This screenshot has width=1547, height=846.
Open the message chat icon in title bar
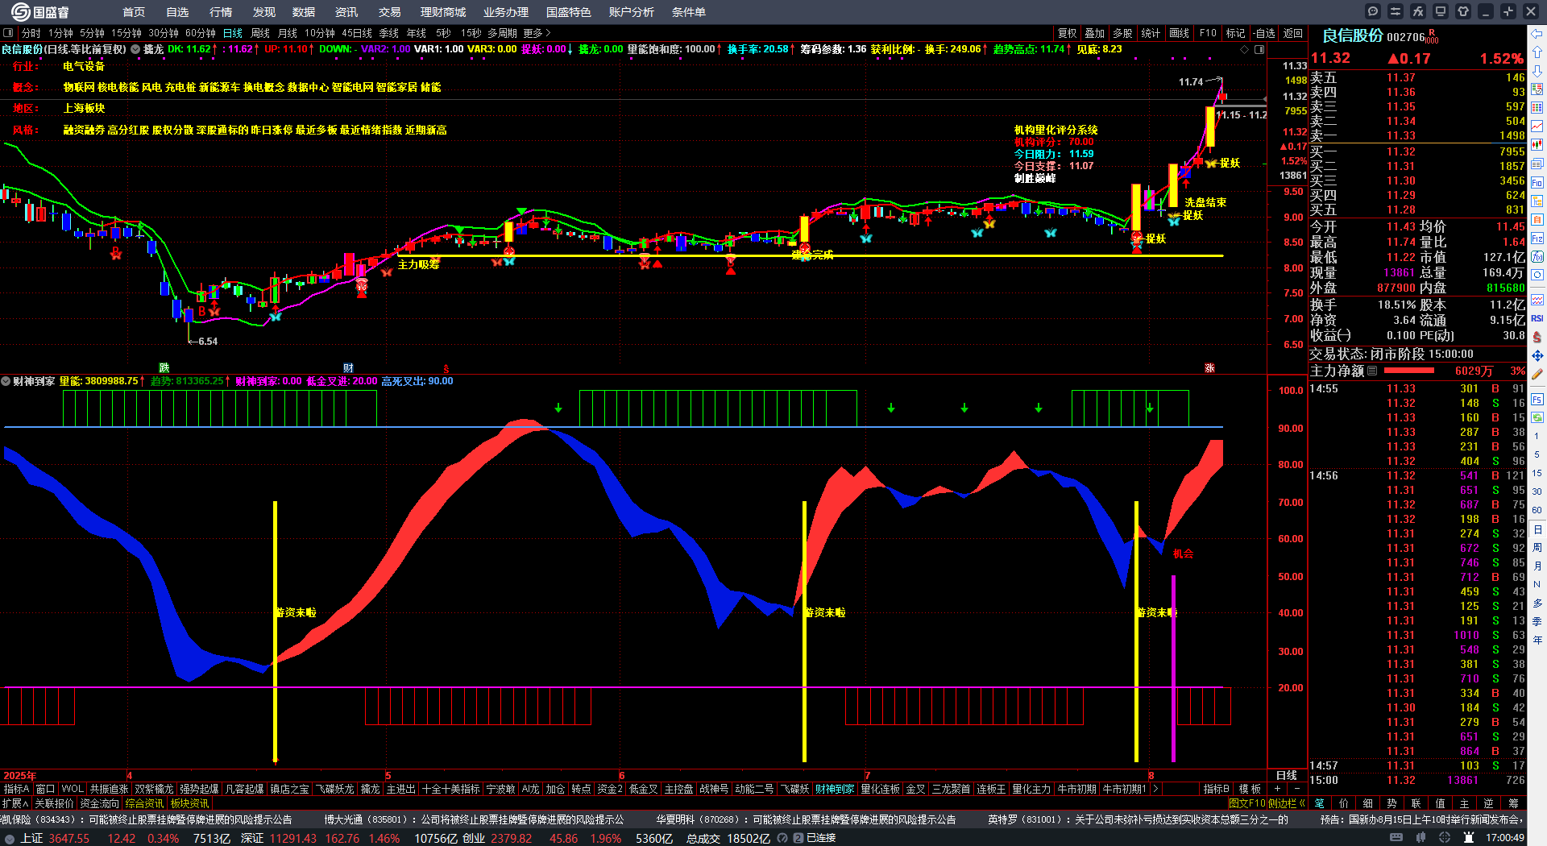(x=1373, y=11)
